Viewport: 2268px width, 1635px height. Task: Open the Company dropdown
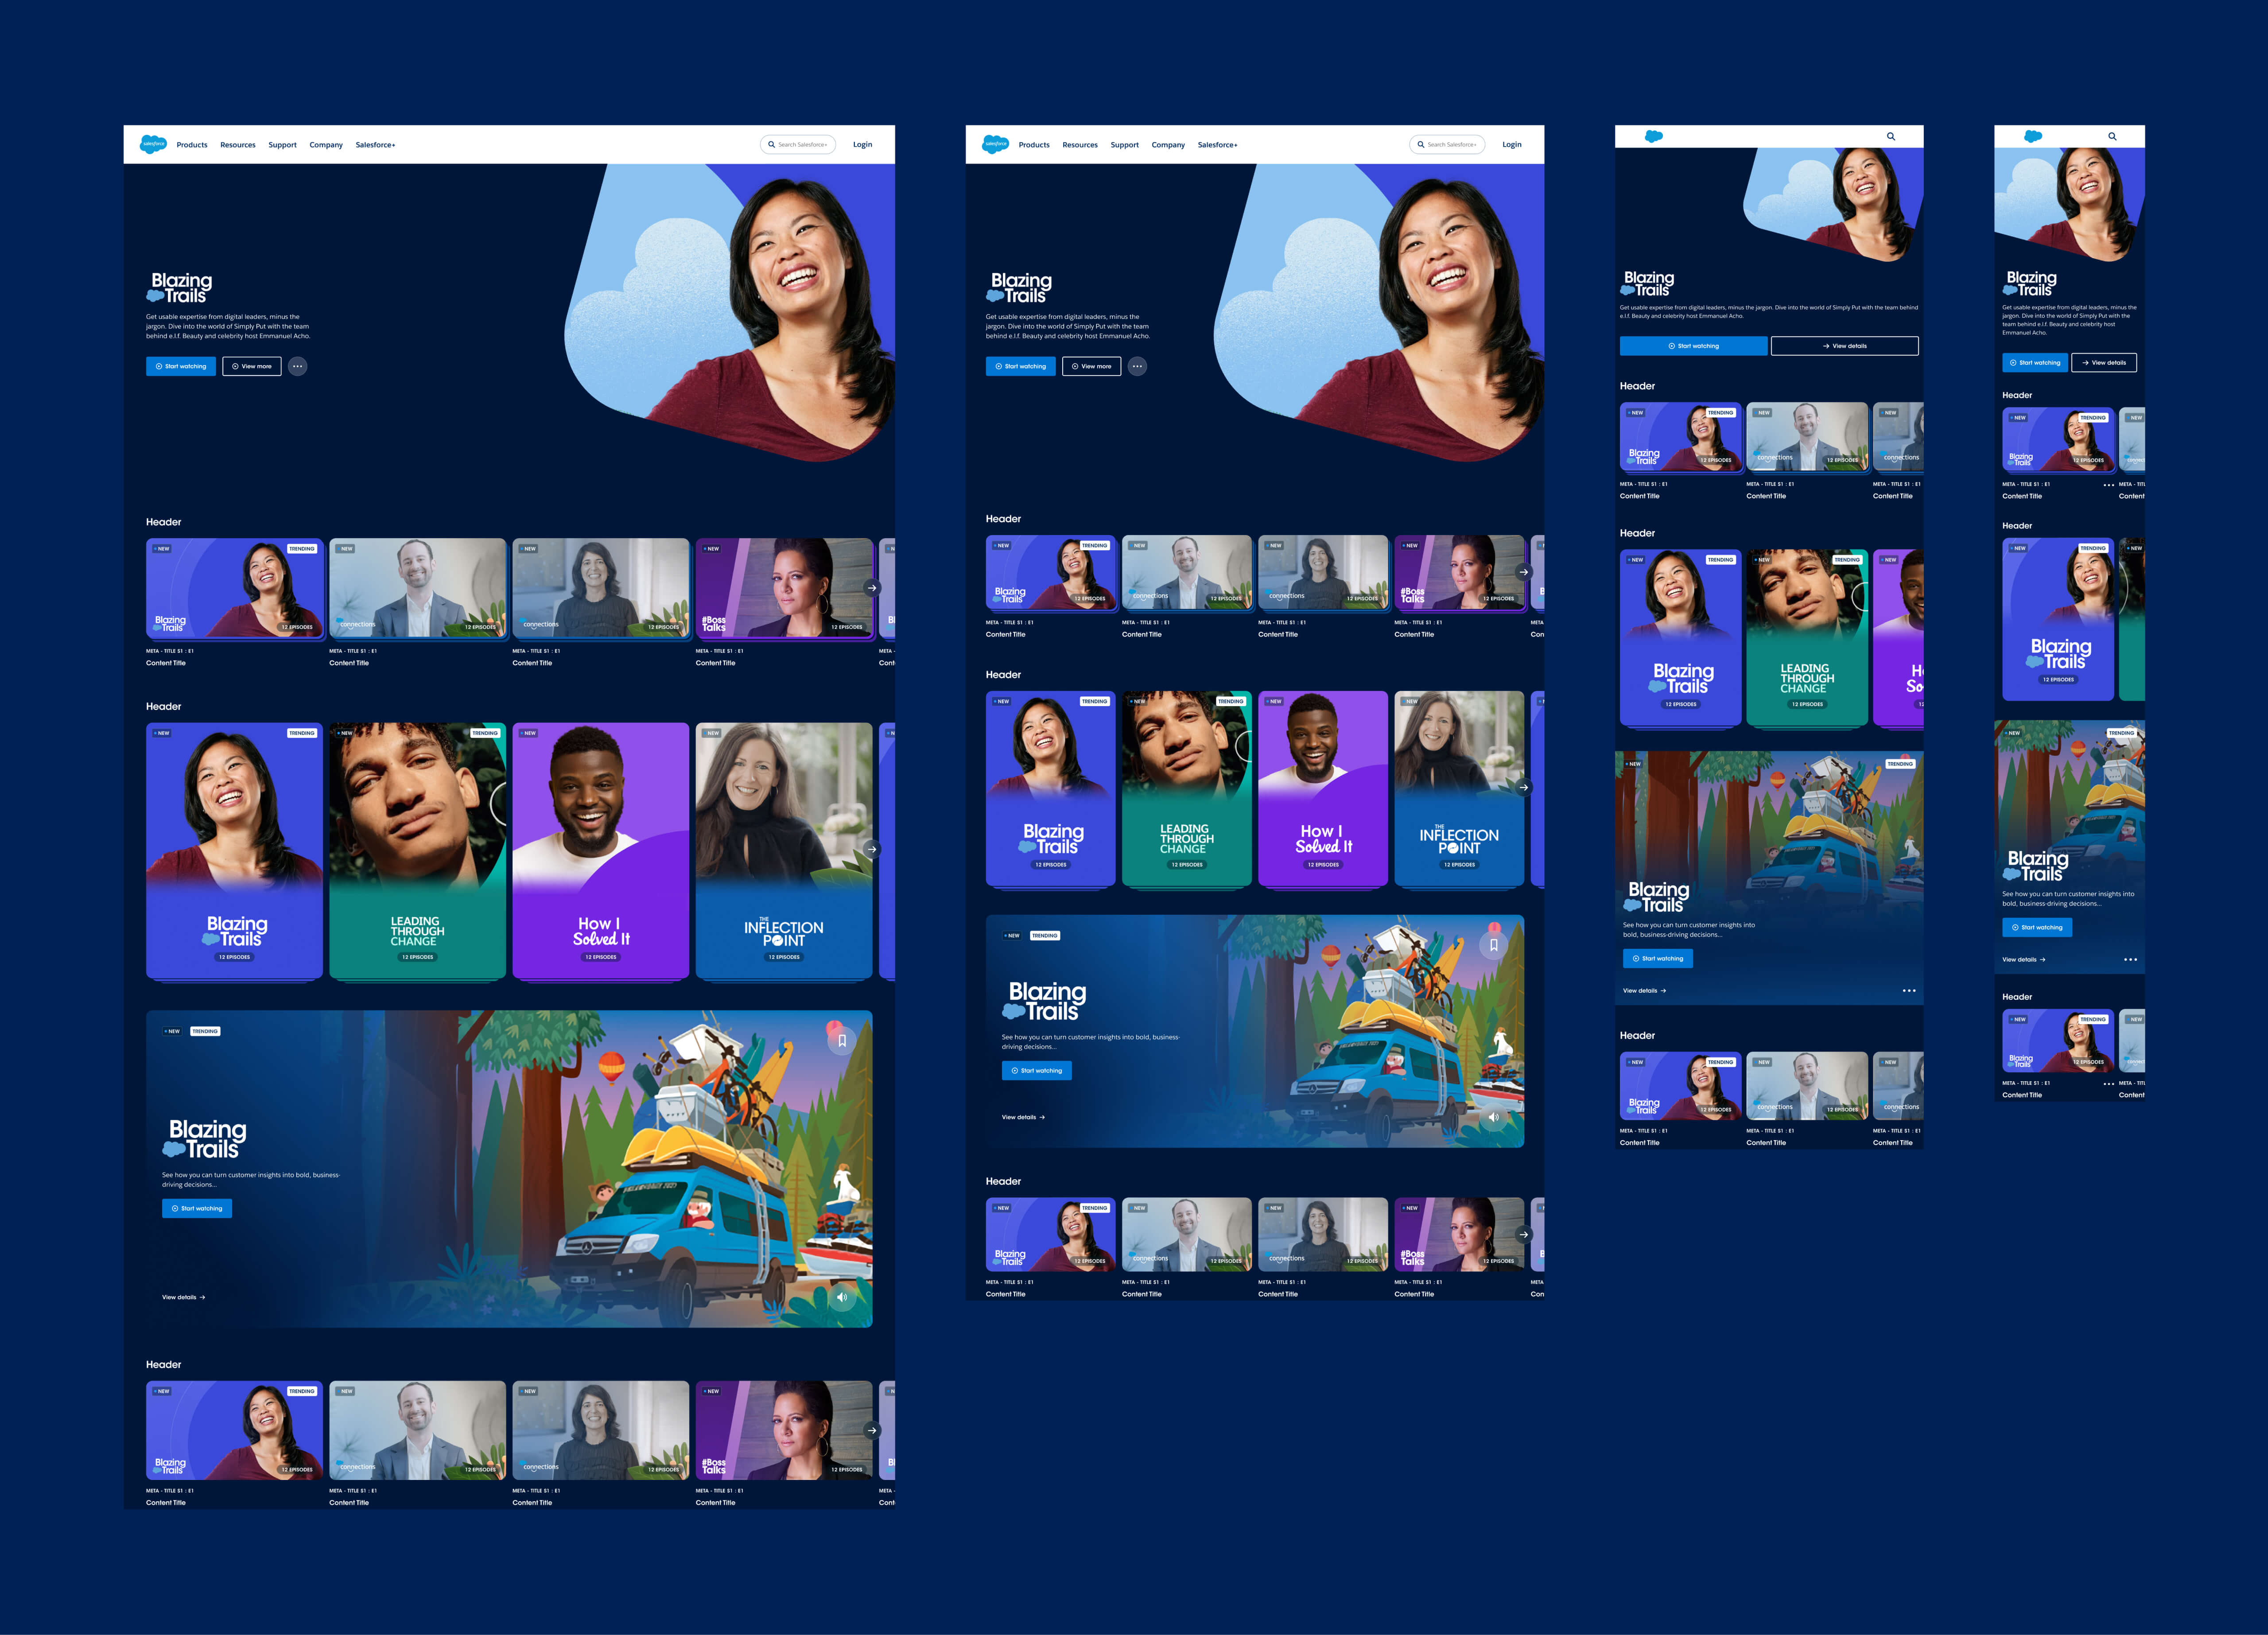pos(326,144)
